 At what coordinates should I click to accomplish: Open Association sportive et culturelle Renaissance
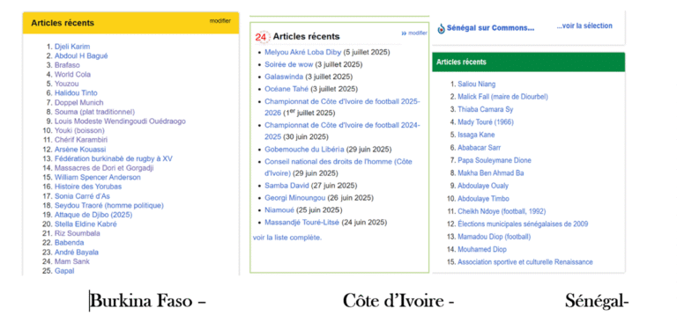[x=525, y=261]
